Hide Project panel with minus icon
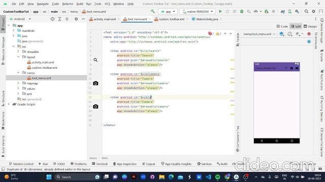The height and width of the screenshot is (182, 325). click(x=83, y=19)
